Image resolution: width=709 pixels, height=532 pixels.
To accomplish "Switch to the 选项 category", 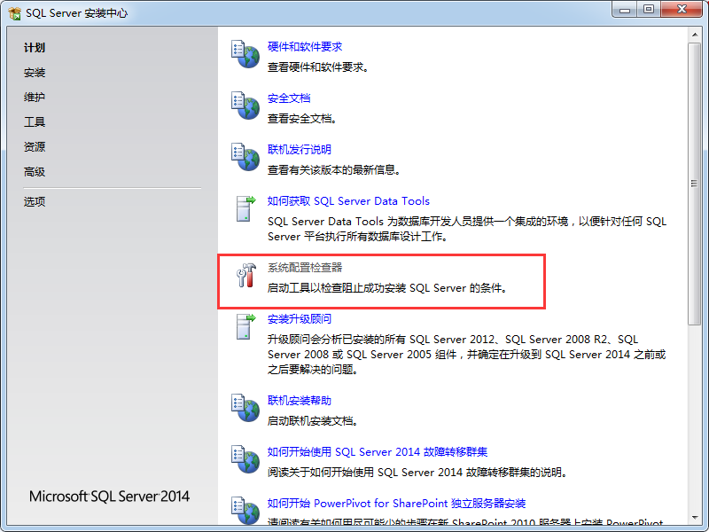I will pos(35,201).
